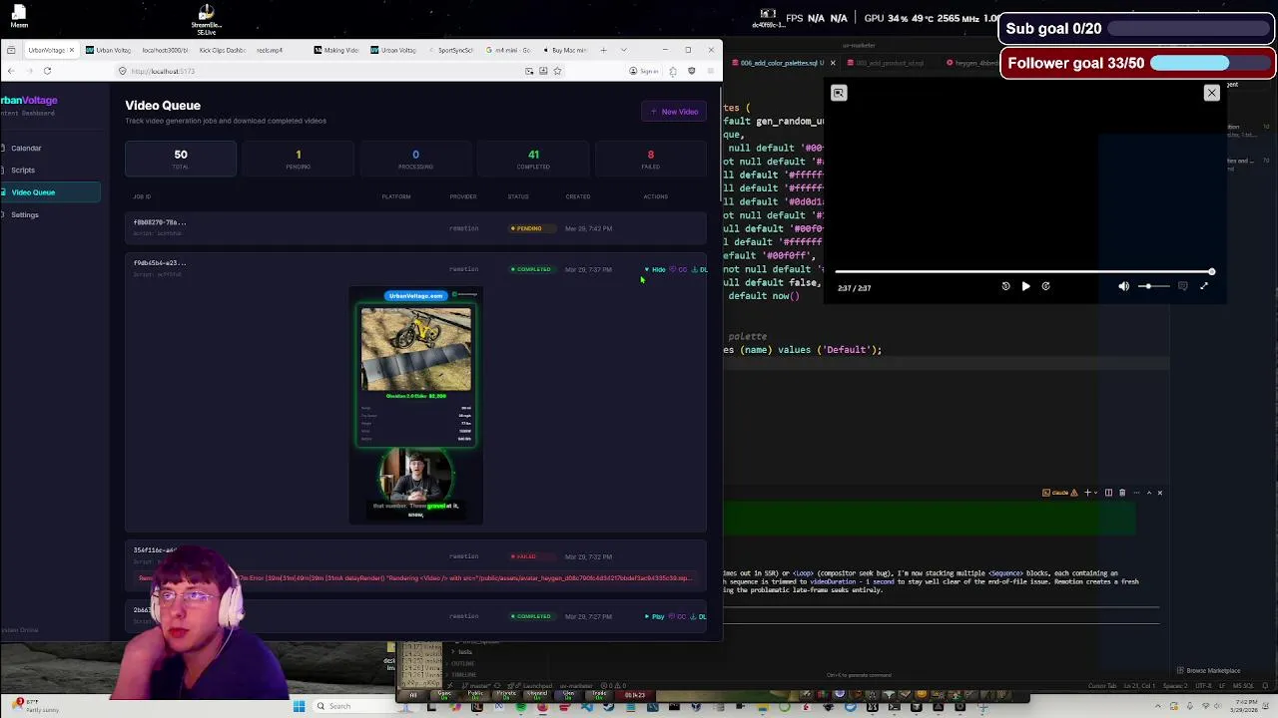Click the zoom image icon in video overlay
The width and height of the screenshot is (1278, 718).
click(x=839, y=93)
